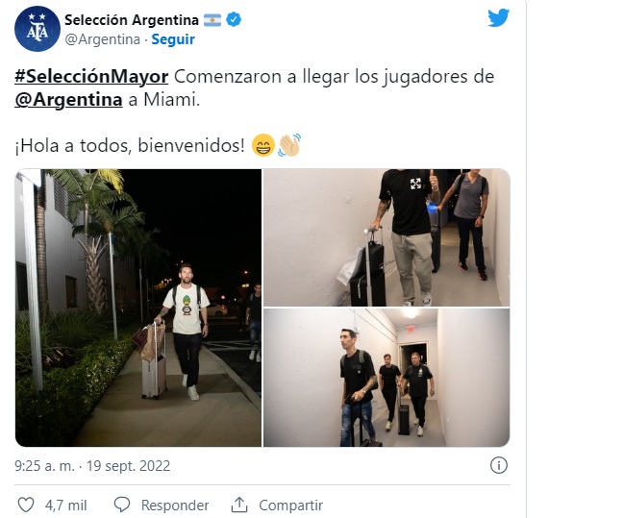This screenshot has height=518, width=623.
Task: Open the thumbs-up hallway photo
Action: coord(386,237)
